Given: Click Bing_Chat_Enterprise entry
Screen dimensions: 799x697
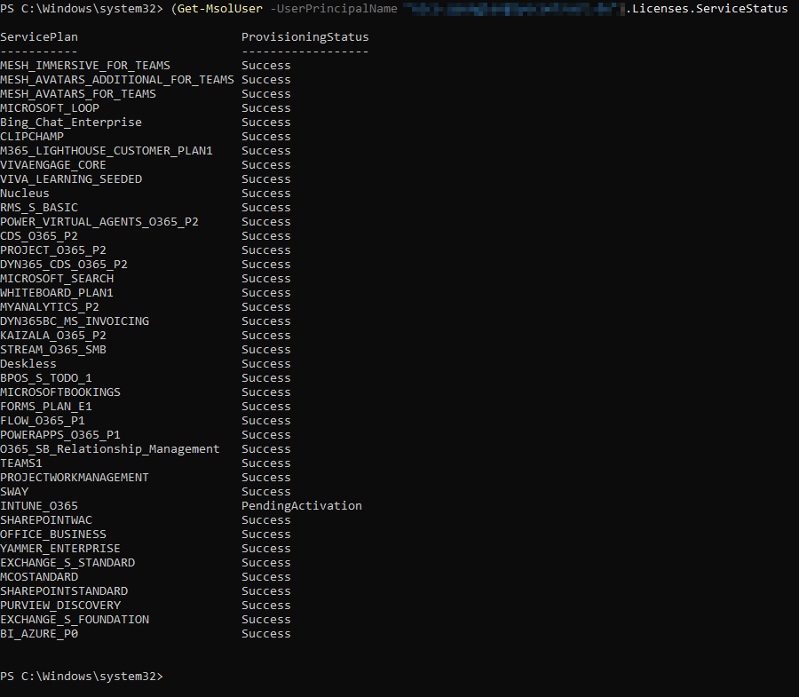Looking at the screenshot, I should (x=71, y=123).
